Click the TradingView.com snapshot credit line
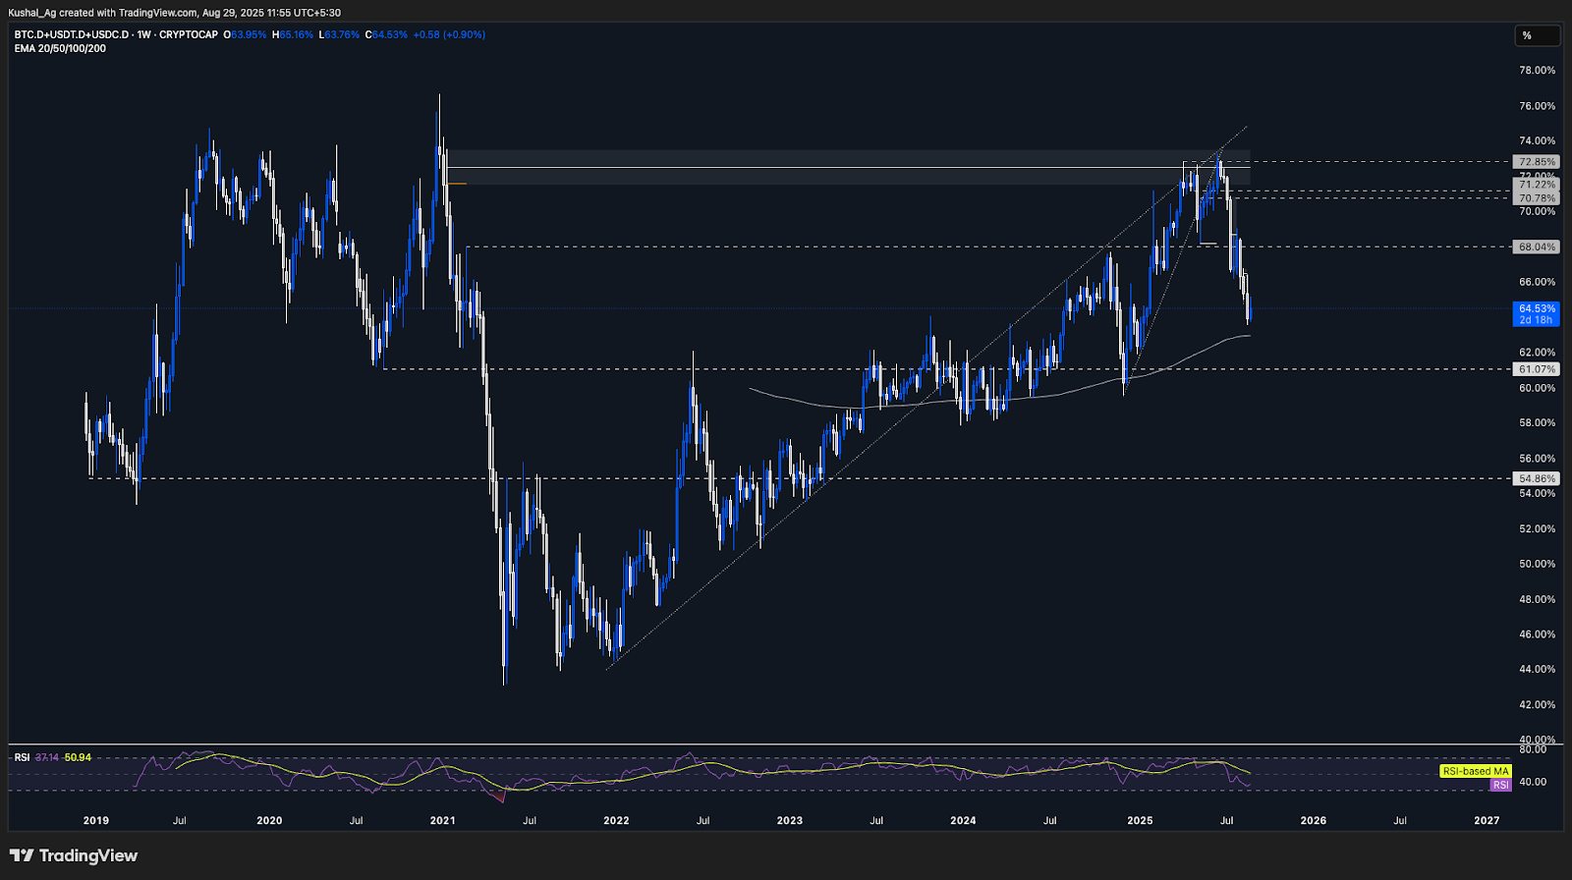The height and width of the screenshot is (880, 1572). (175, 13)
